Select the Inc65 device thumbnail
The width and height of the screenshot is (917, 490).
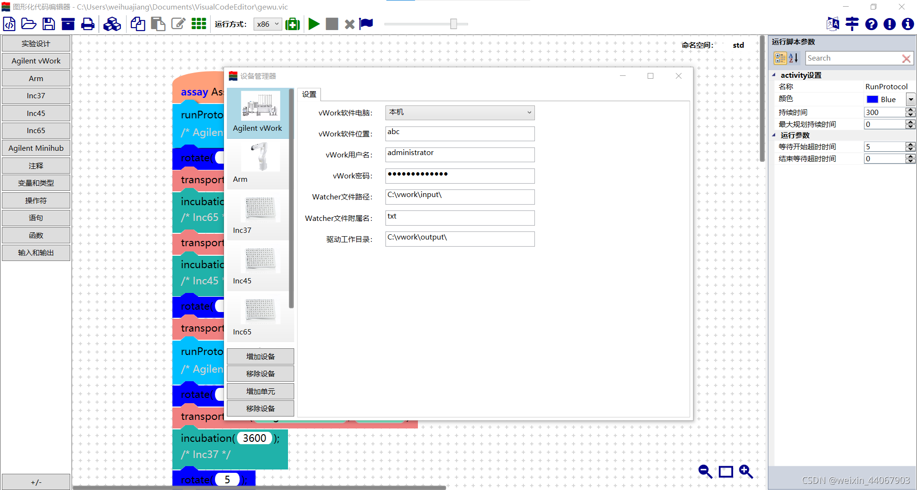(x=258, y=316)
